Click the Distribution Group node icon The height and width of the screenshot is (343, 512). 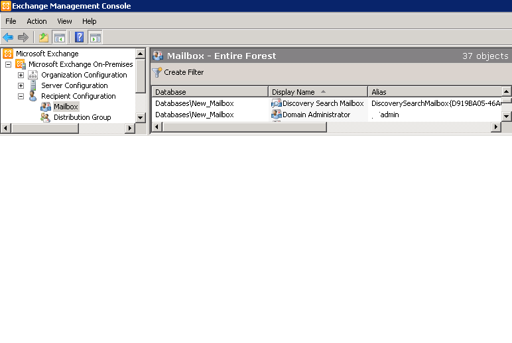(45, 117)
